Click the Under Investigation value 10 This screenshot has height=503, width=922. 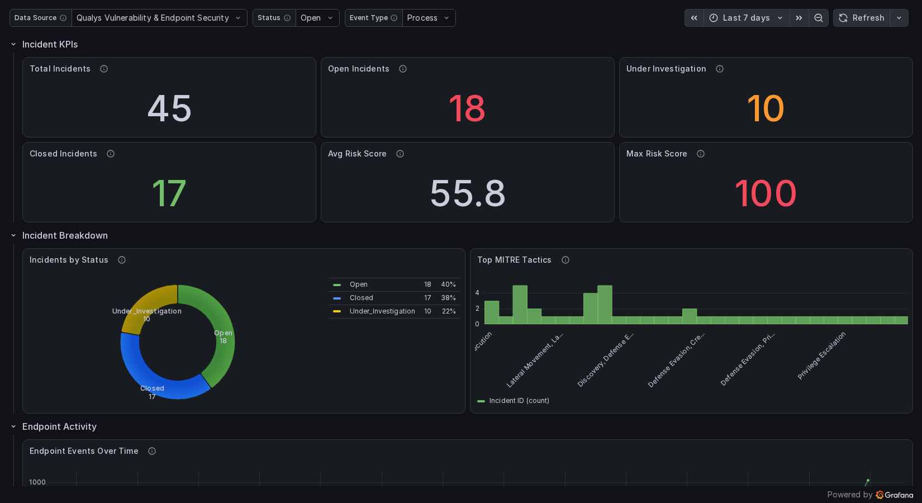point(766,108)
